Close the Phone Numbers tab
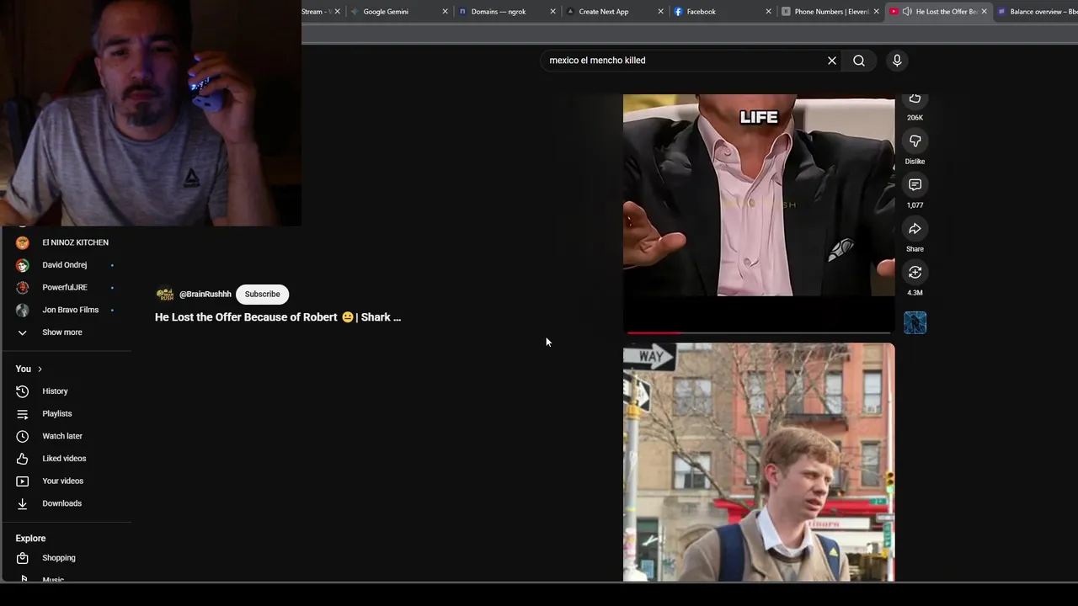Viewport: 1078px width, 606px height. 876,12
